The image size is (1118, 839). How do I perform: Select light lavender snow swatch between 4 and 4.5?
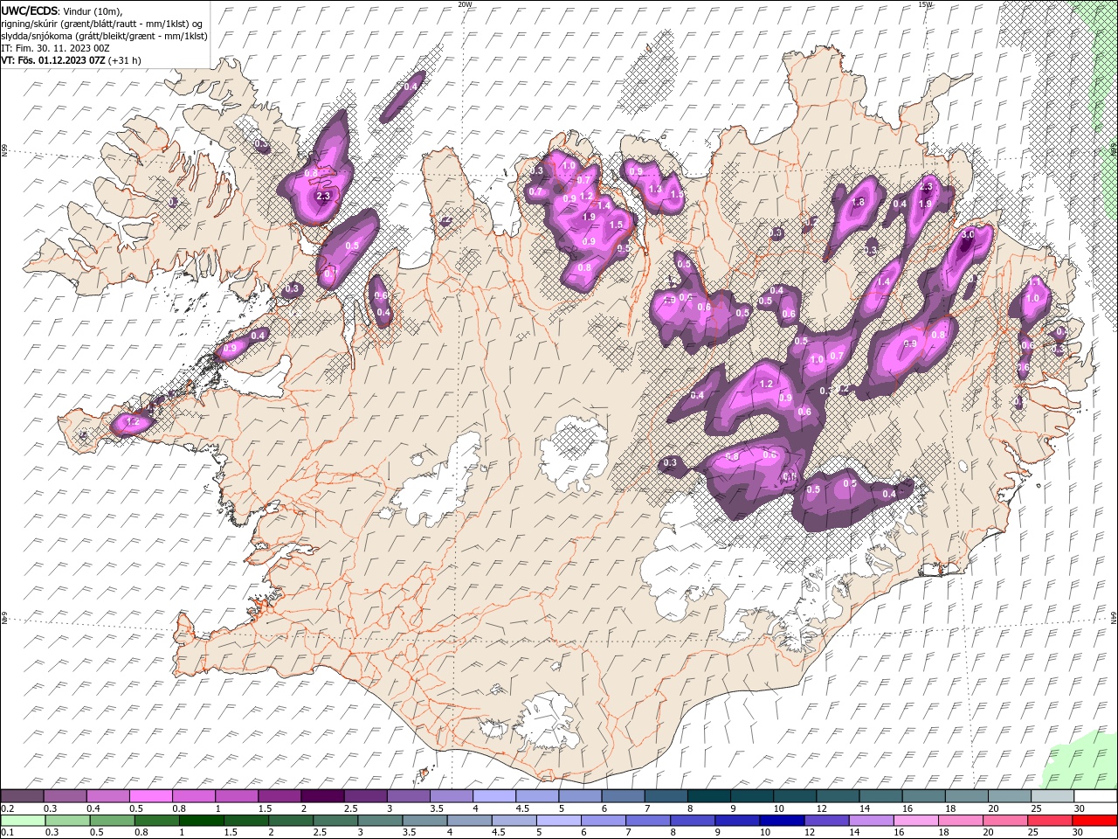(x=494, y=795)
